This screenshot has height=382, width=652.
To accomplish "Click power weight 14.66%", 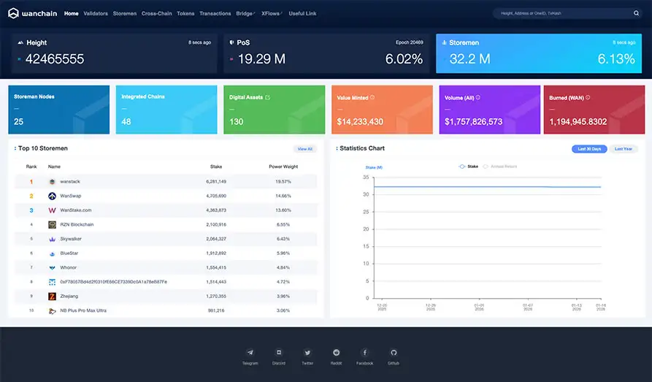I will point(283,196).
